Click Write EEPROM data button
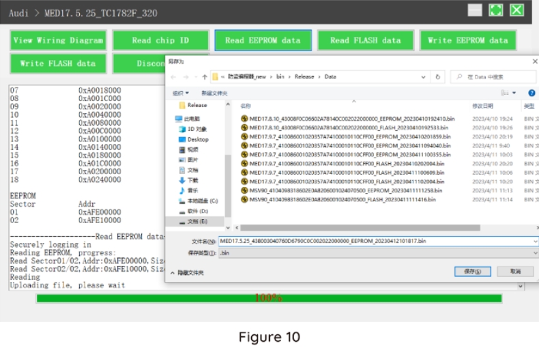 pyautogui.click(x=468, y=40)
